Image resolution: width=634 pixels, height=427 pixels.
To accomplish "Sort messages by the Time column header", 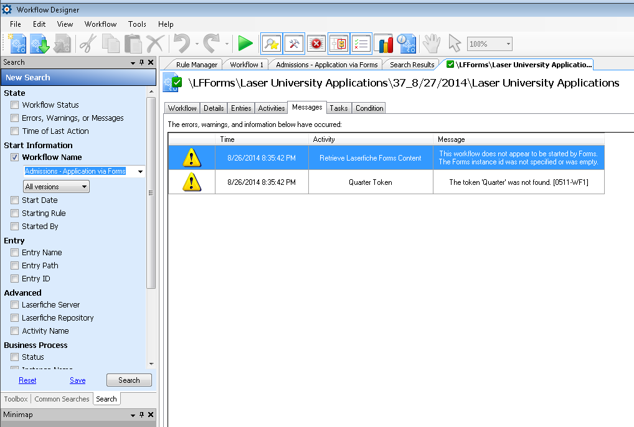I will (262, 139).
